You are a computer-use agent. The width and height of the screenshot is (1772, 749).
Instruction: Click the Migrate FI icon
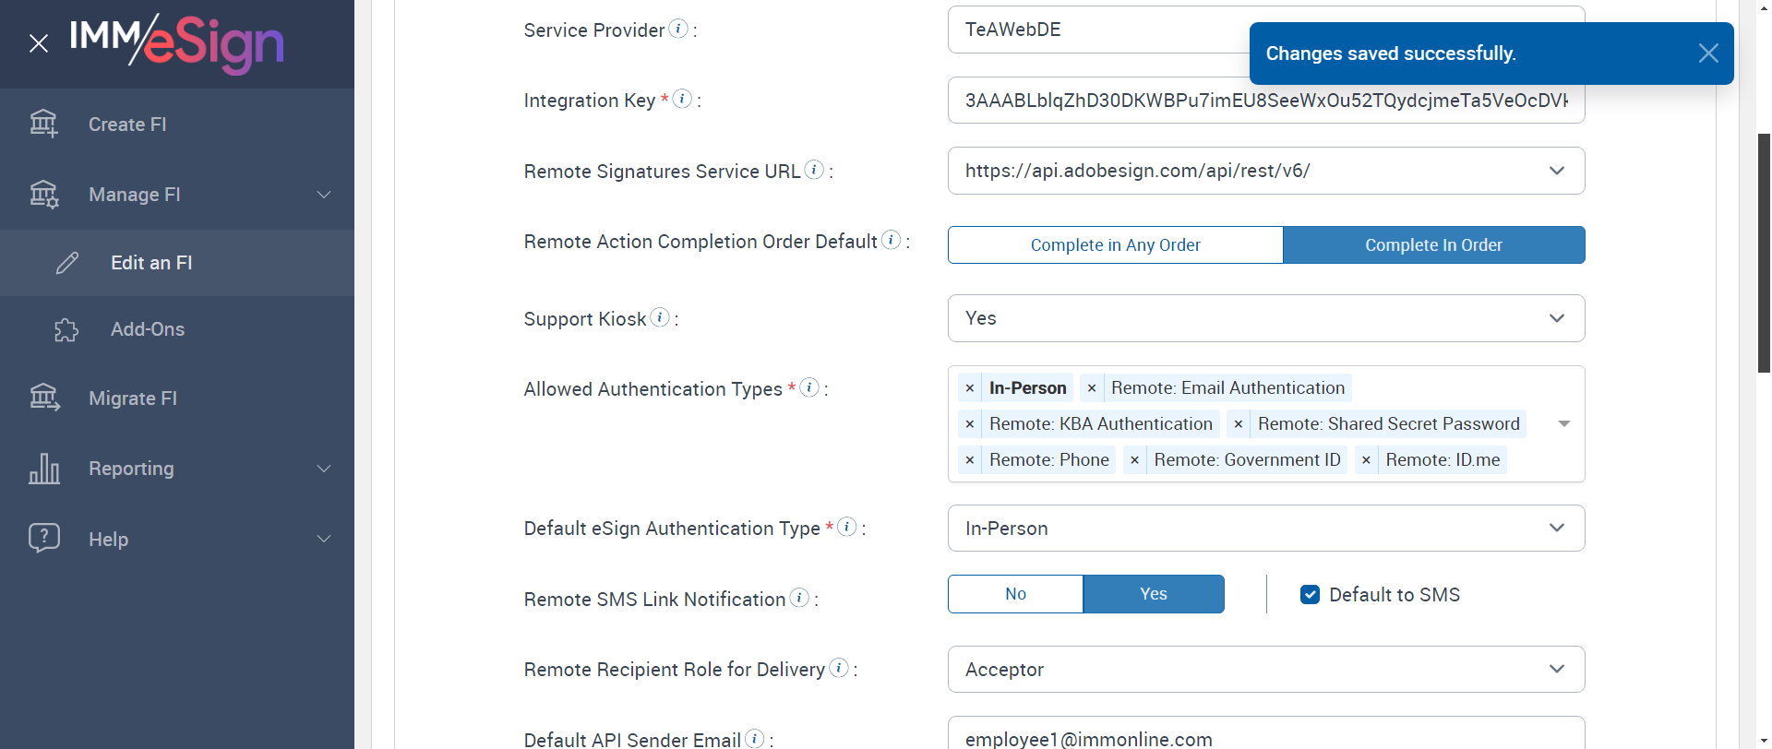[43, 398]
